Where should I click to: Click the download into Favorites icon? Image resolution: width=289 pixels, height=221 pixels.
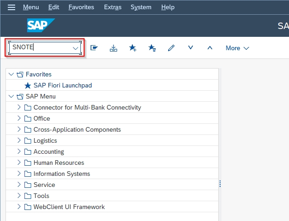113,48
